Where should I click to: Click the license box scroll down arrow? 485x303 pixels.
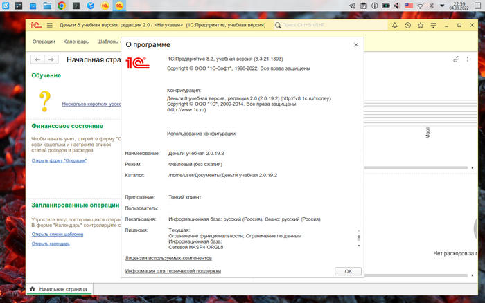point(359,246)
